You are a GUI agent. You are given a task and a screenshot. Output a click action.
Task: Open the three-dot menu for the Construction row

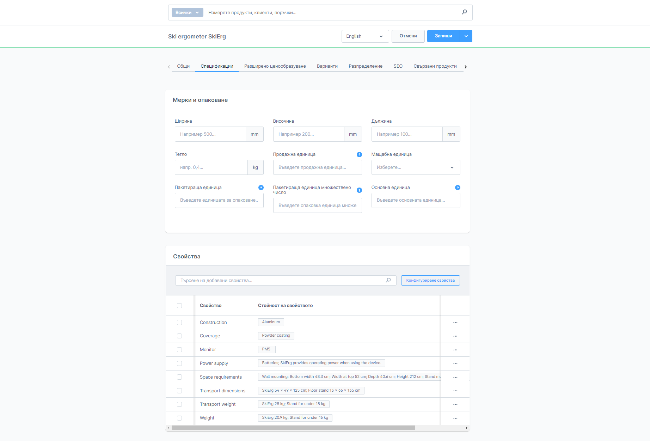tap(455, 323)
